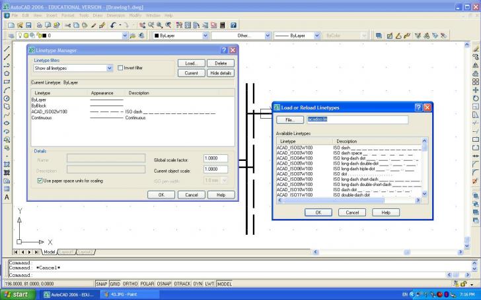Click OK in Load or Reload Linetypes

click(318, 212)
